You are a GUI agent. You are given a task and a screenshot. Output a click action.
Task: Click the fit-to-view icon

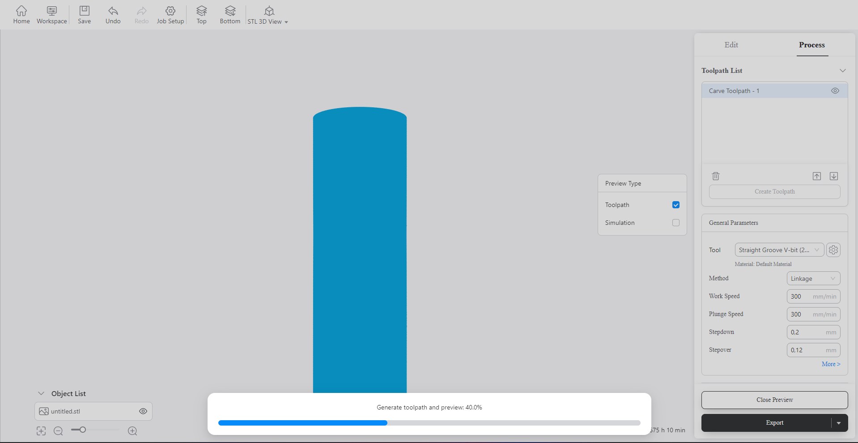(41, 431)
